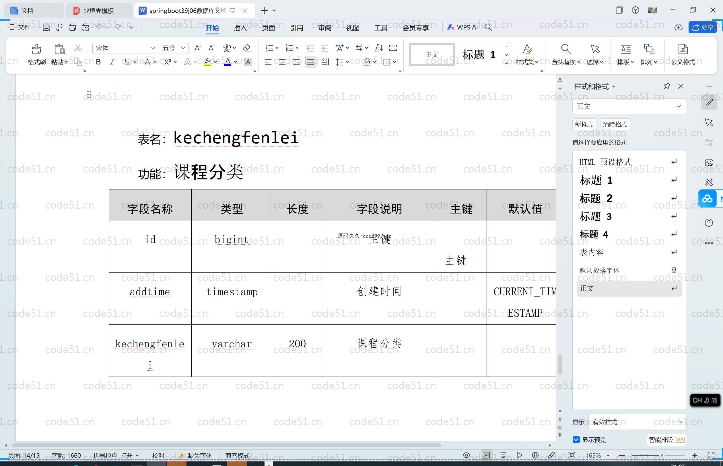Open the File (文件) menu

20,27
